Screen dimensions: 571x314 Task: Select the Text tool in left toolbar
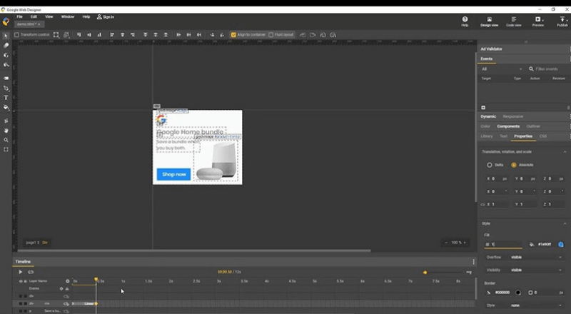click(x=6, y=98)
